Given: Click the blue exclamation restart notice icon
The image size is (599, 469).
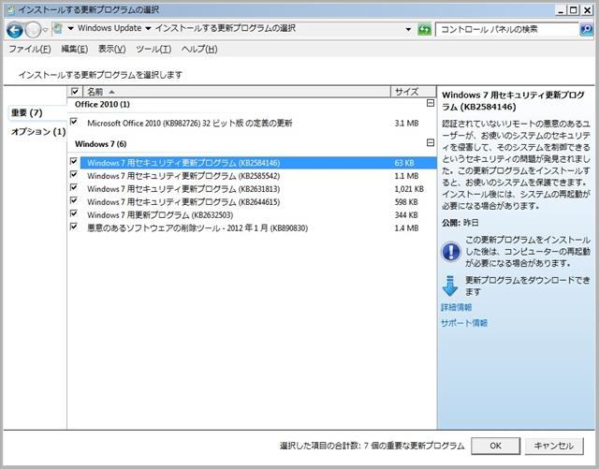Looking at the screenshot, I should 451,252.
